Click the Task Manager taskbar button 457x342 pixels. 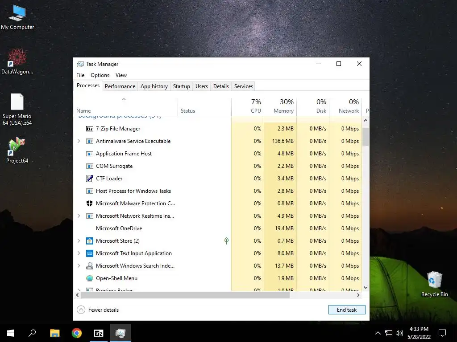(x=120, y=333)
